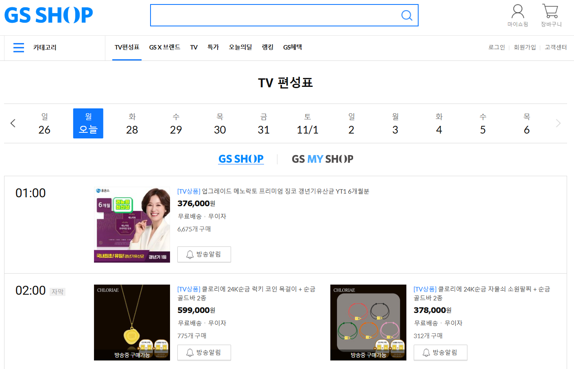Select Sunday 2 date

click(351, 123)
